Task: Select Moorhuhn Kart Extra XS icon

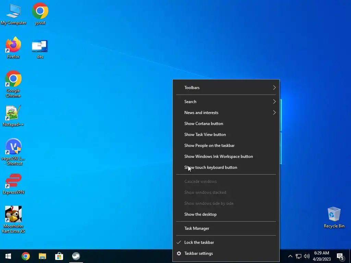Action: tap(13, 220)
